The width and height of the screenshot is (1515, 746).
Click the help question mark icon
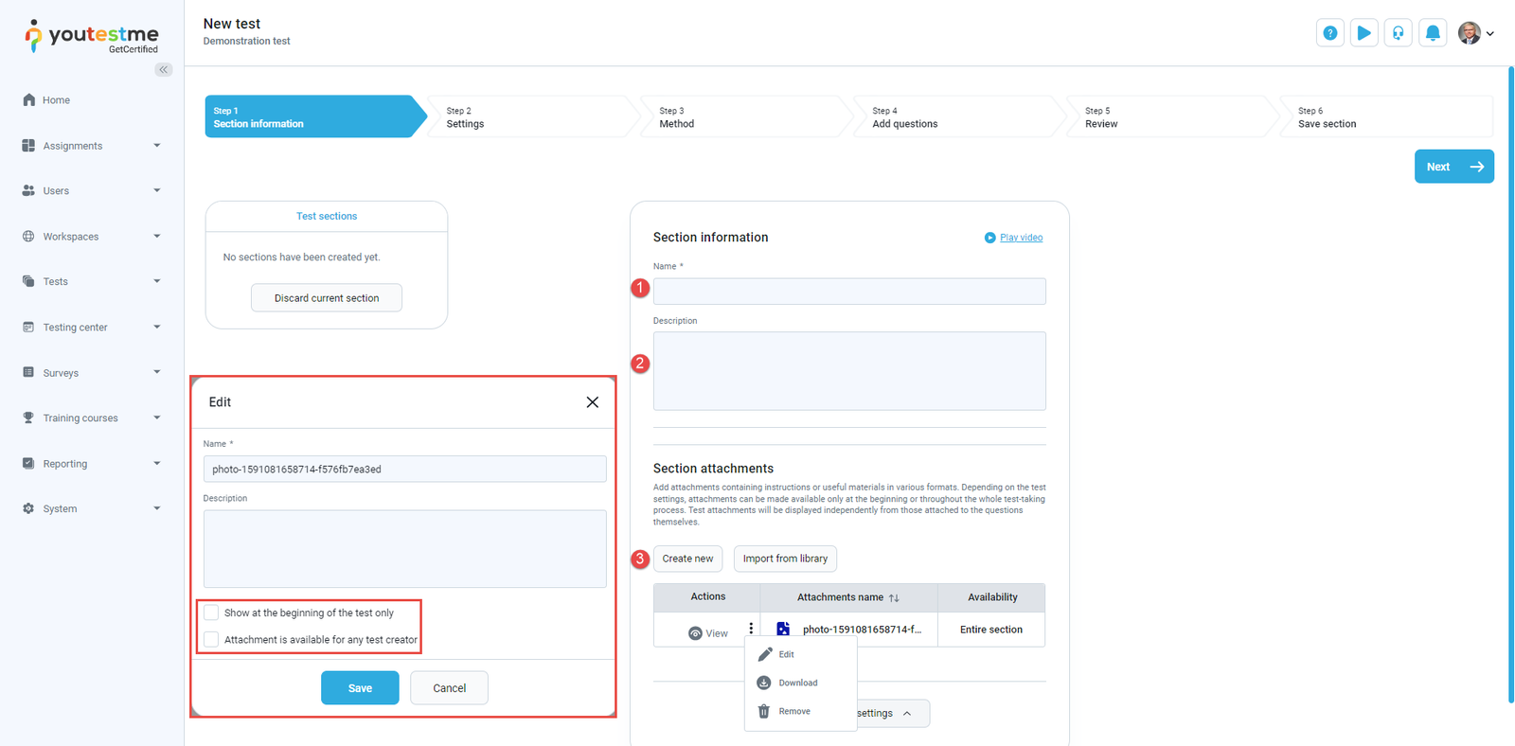coord(1329,33)
